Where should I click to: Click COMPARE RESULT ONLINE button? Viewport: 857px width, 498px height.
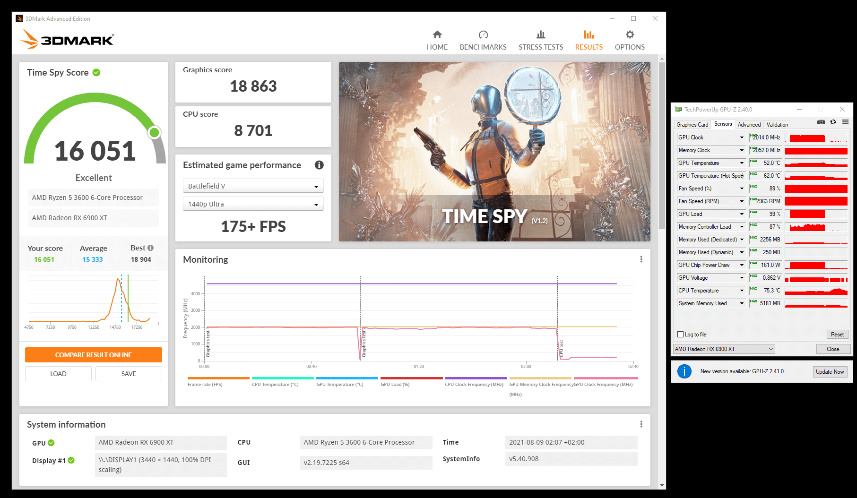pos(94,355)
